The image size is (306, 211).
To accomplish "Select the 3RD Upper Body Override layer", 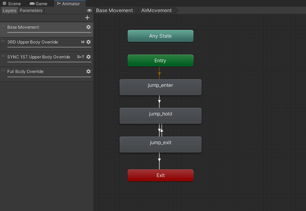I will 47,44.
